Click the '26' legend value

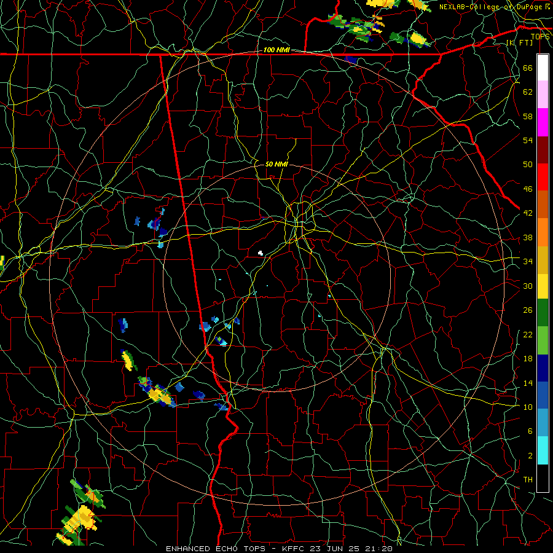coord(528,310)
